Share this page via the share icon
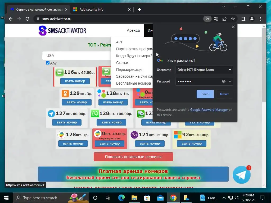The height and width of the screenshot is (203, 271). tap(224, 19)
